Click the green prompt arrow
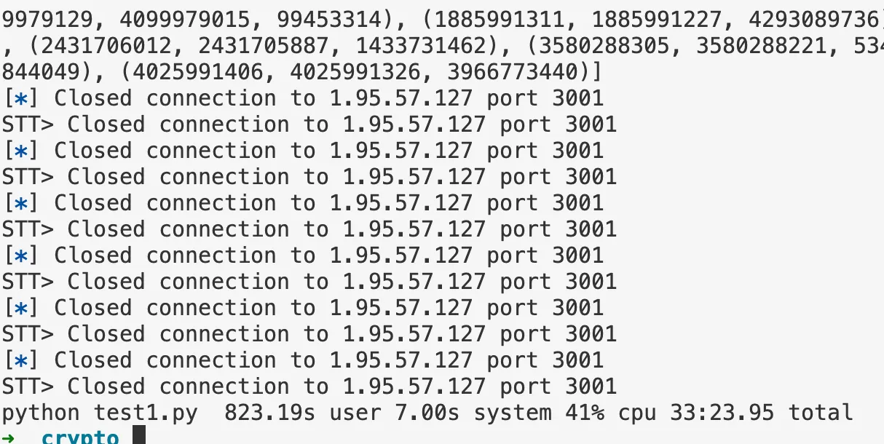 (x=9, y=437)
